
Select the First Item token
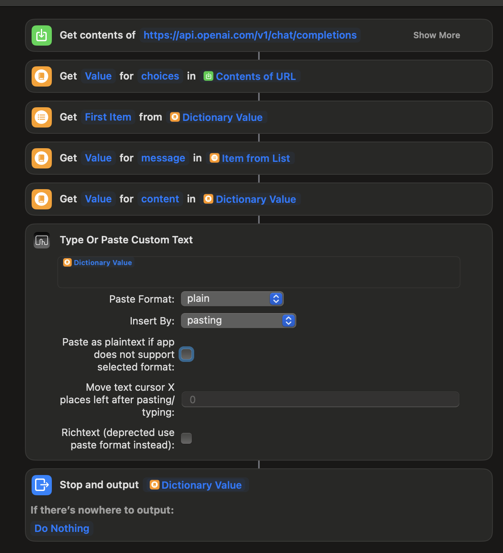[108, 117]
